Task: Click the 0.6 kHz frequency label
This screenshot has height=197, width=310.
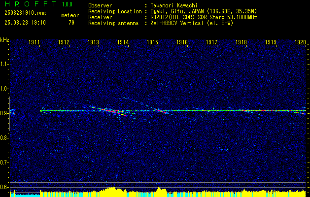Action: pos(4,187)
